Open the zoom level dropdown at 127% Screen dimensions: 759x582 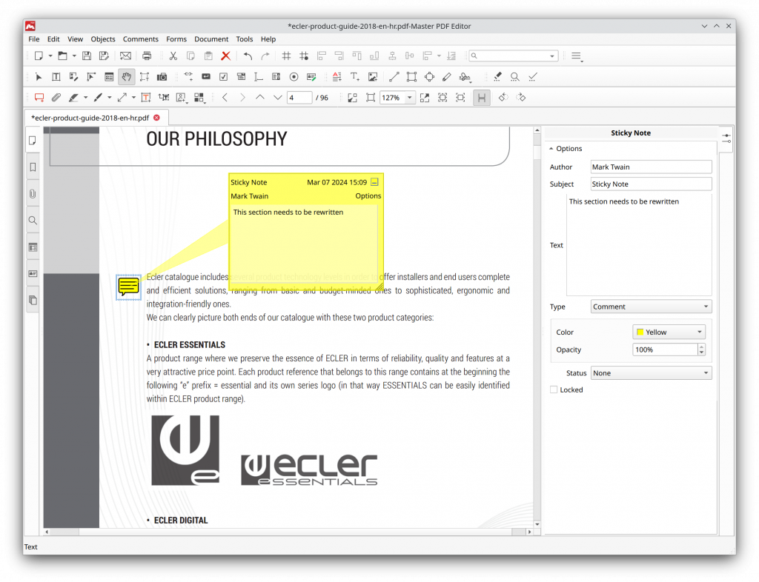coord(397,97)
